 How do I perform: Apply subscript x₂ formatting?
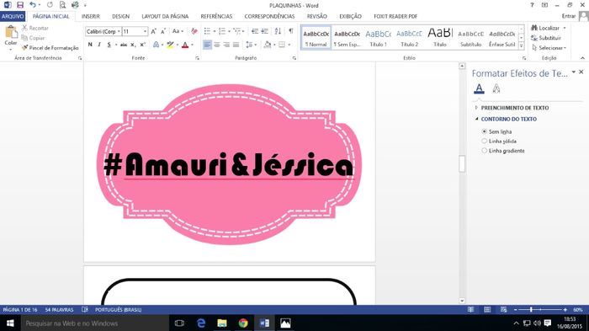133,45
